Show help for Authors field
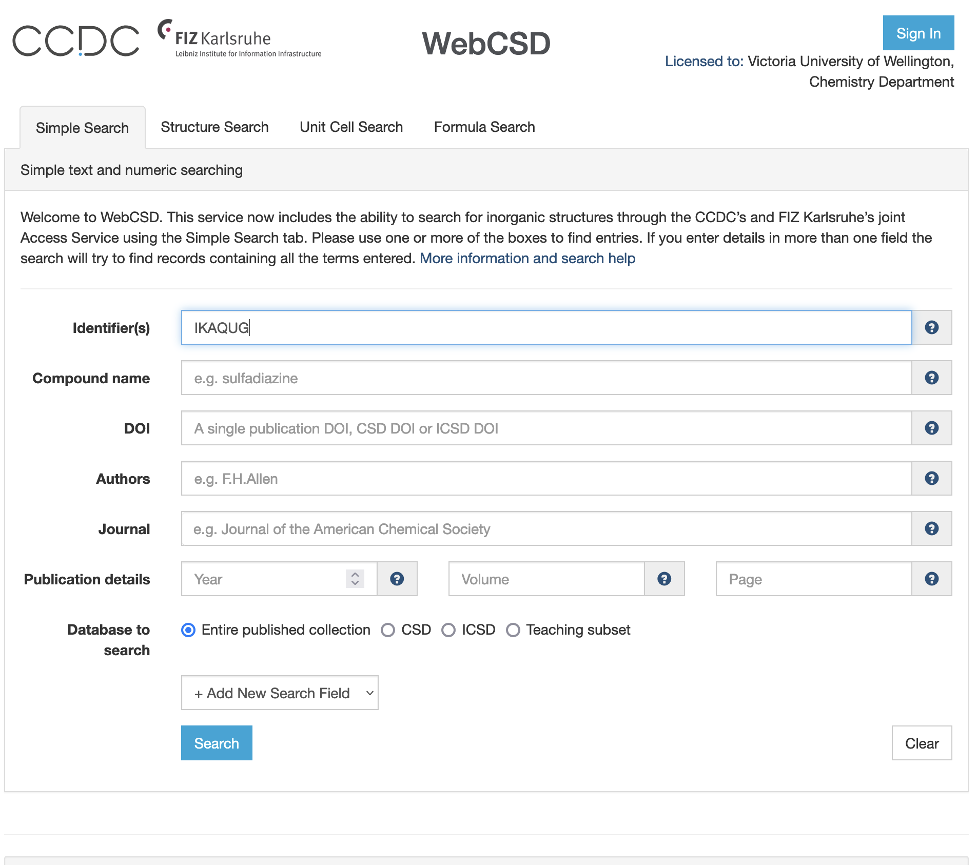The width and height of the screenshot is (977, 865). point(931,478)
